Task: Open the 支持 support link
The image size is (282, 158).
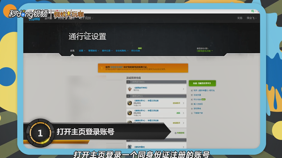Action: 240,18
